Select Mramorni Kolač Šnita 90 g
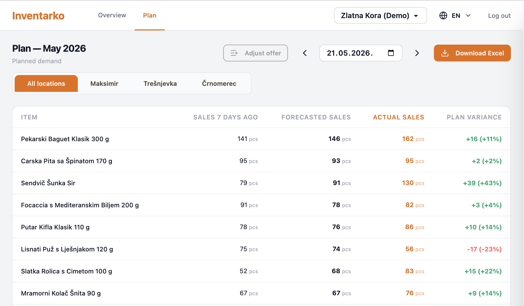The height and width of the screenshot is (306, 524). coord(61,293)
